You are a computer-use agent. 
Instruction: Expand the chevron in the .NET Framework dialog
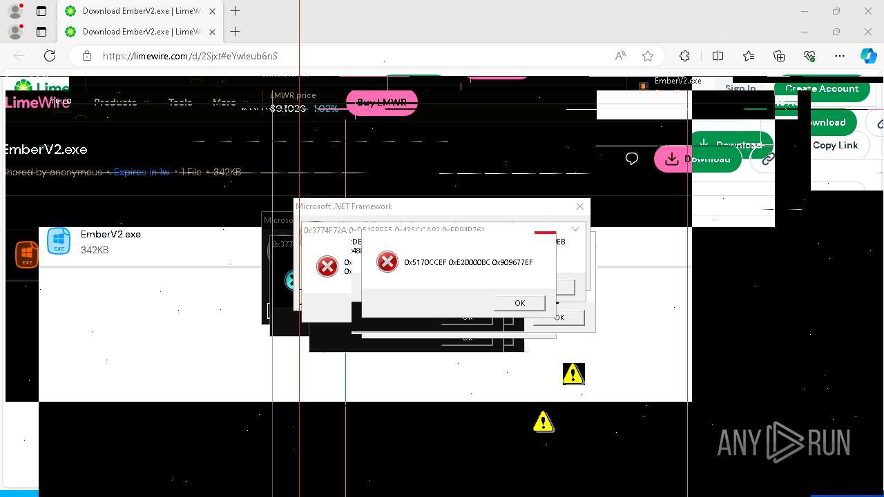tap(575, 229)
